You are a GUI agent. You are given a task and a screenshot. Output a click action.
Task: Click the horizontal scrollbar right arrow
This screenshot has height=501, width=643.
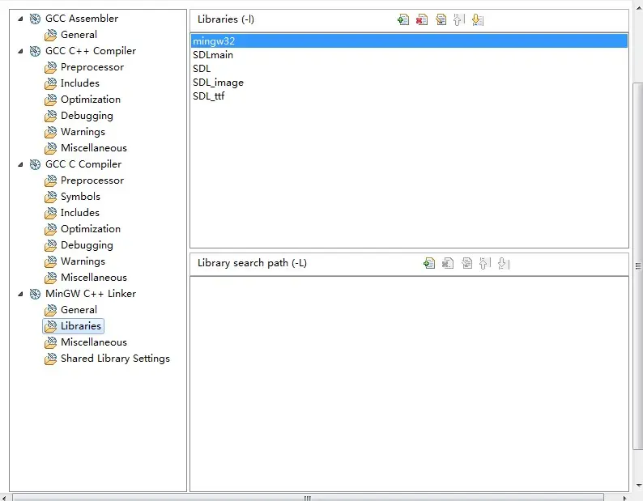624,498
